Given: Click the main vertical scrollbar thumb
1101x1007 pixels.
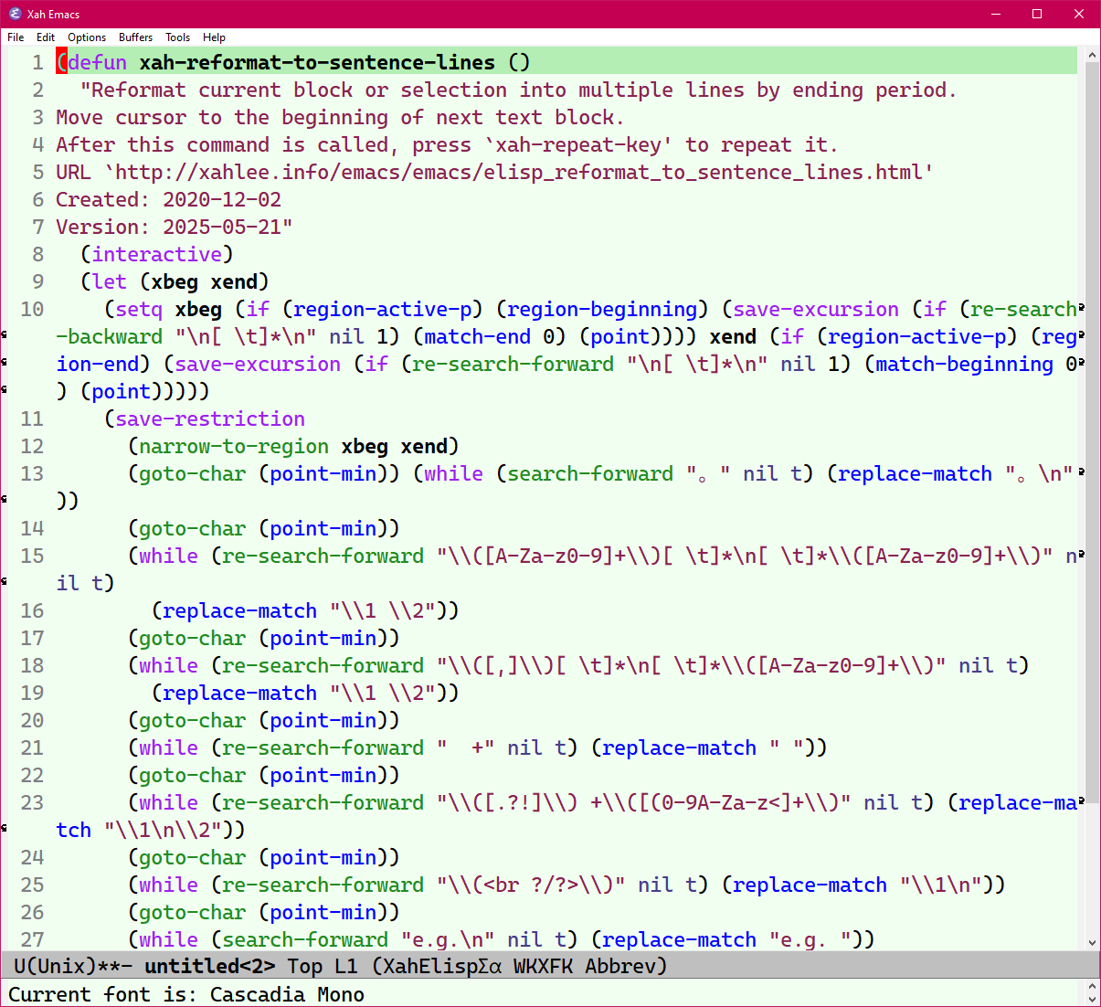Looking at the screenshot, I should click(x=1092, y=429).
